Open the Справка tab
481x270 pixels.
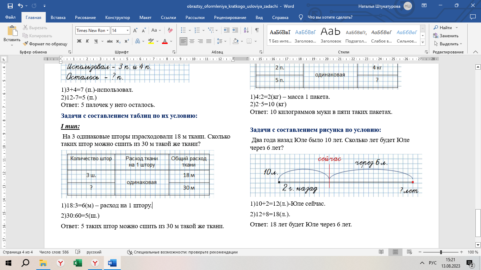pos(280,17)
